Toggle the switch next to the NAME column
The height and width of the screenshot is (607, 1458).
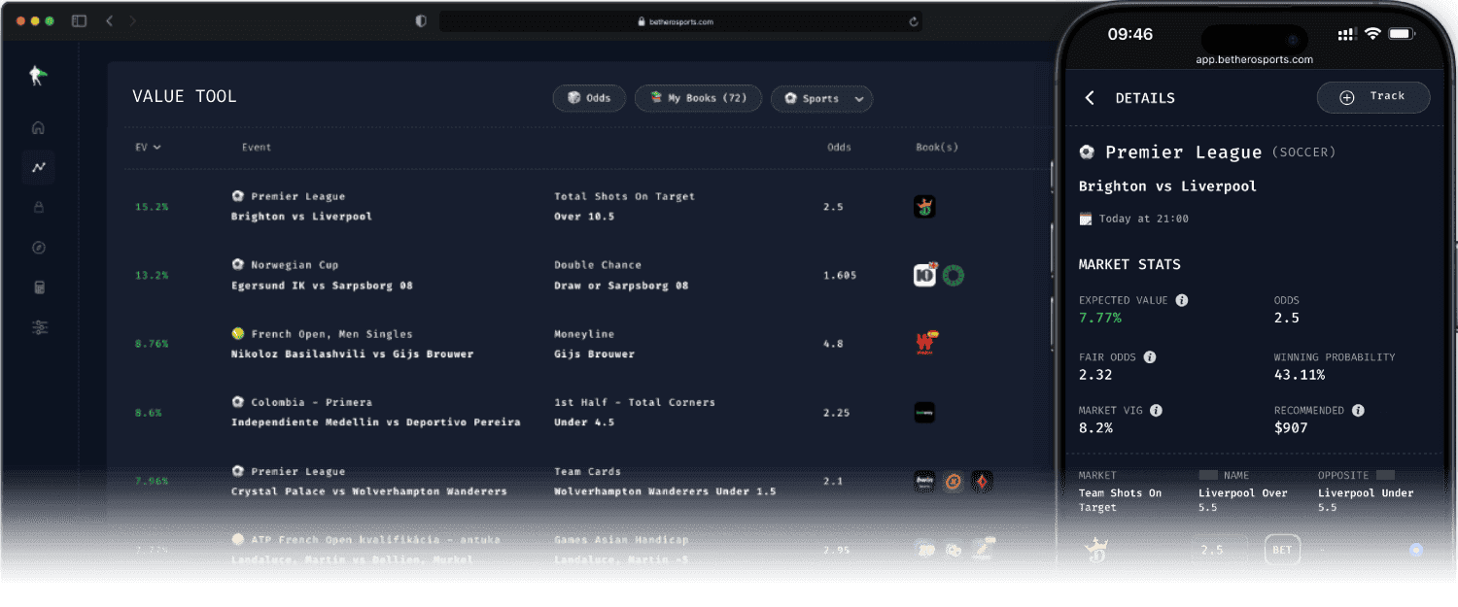tap(1208, 475)
